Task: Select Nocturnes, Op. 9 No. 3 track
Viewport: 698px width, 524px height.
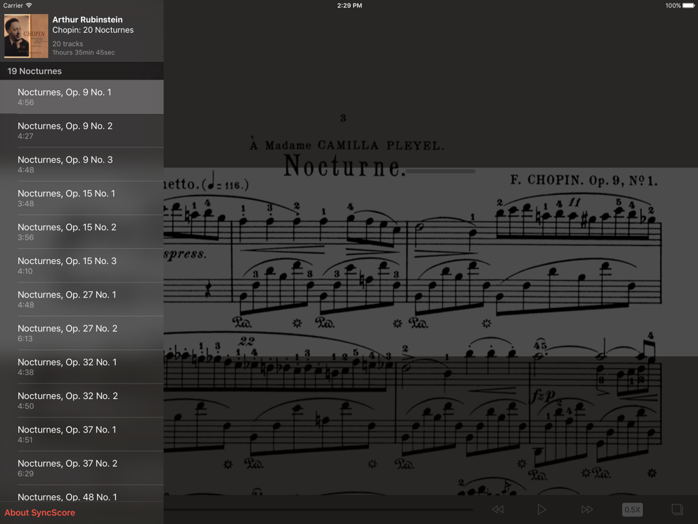Action: point(82,164)
